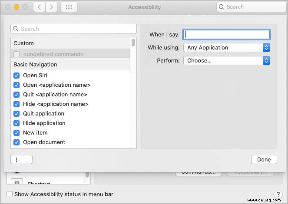Toggle the New item command checkbox
The image size is (288, 204).
click(x=17, y=133)
